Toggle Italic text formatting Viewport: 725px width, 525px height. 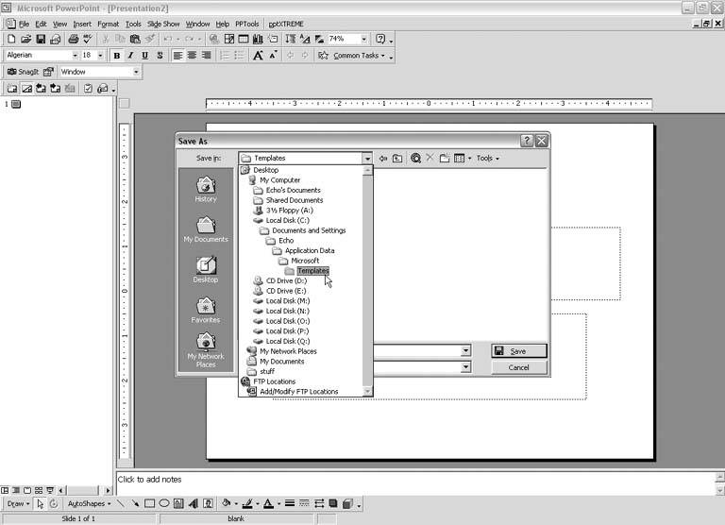[131, 56]
